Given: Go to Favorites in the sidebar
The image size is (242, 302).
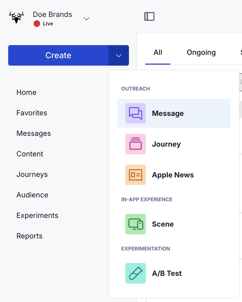Looking at the screenshot, I should pyautogui.click(x=32, y=113).
